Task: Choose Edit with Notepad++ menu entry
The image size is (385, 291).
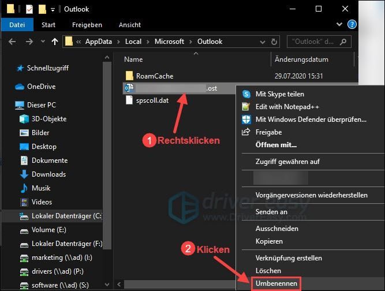Action: click(x=287, y=107)
